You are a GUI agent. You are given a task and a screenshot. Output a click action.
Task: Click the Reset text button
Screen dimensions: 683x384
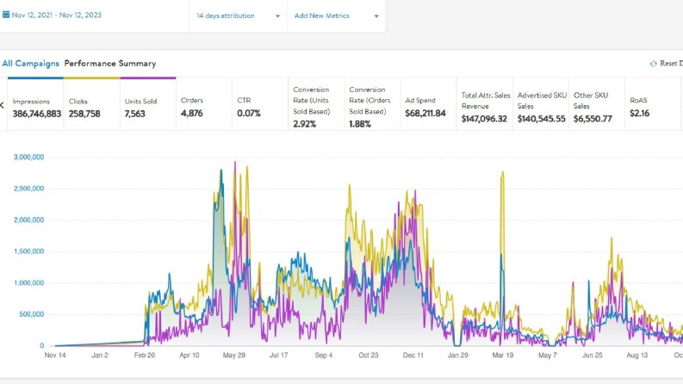coord(671,64)
